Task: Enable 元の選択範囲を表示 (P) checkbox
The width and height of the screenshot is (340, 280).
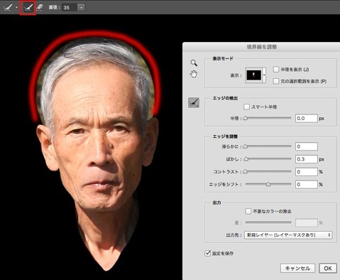Action: pos(276,81)
